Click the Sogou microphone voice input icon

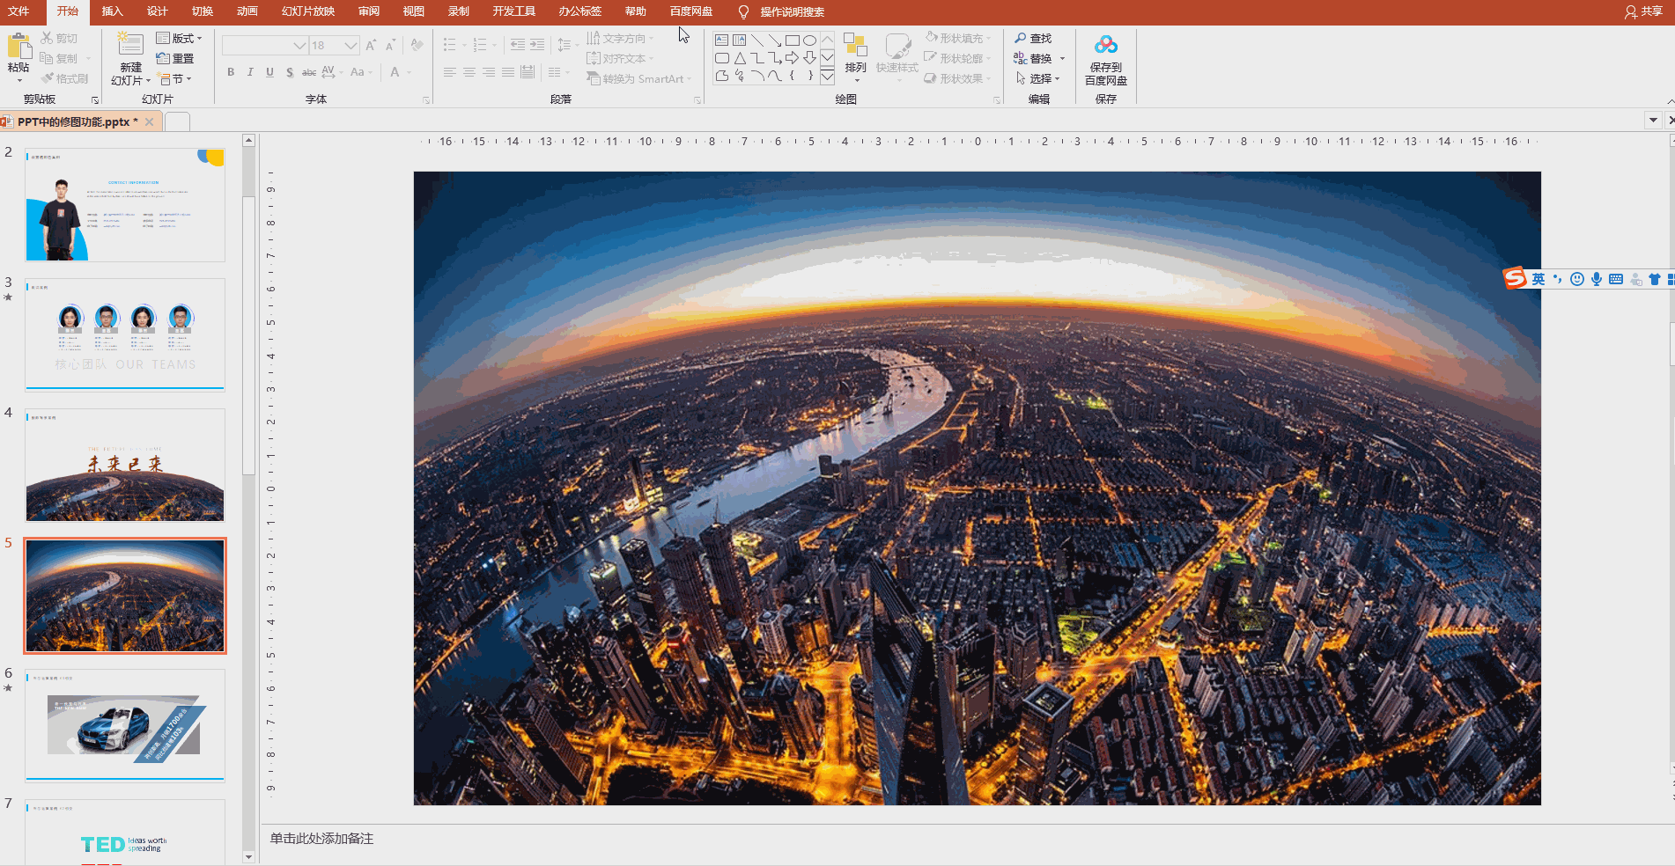(1597, 279)
